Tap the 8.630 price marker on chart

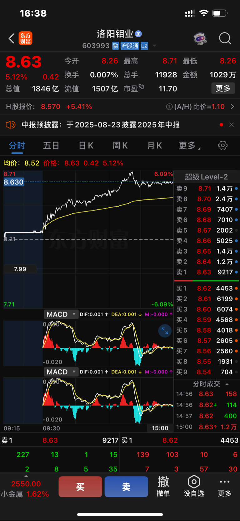click(x=14, y=182)
